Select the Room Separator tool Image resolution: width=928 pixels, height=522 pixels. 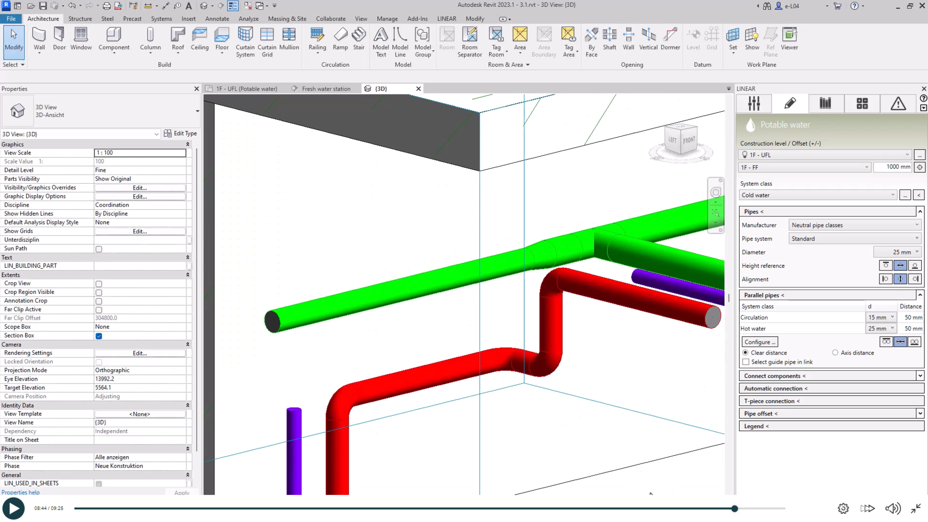[469, 42]
